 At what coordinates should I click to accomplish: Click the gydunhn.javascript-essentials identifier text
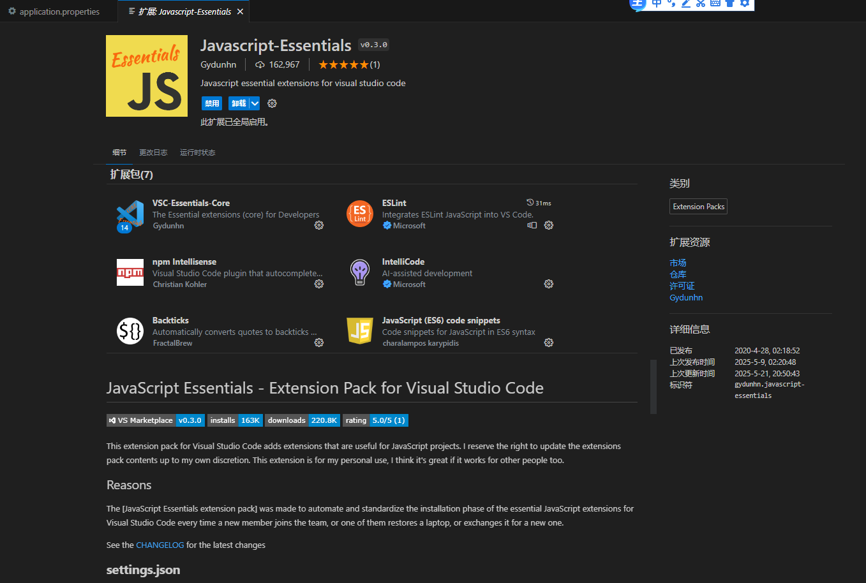(770, 390)
